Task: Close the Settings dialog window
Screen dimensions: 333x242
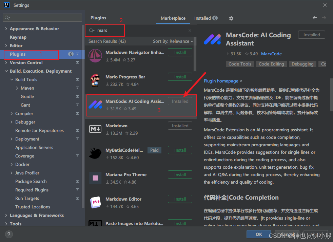Action: pyautogui.click(x=325, y=5)
